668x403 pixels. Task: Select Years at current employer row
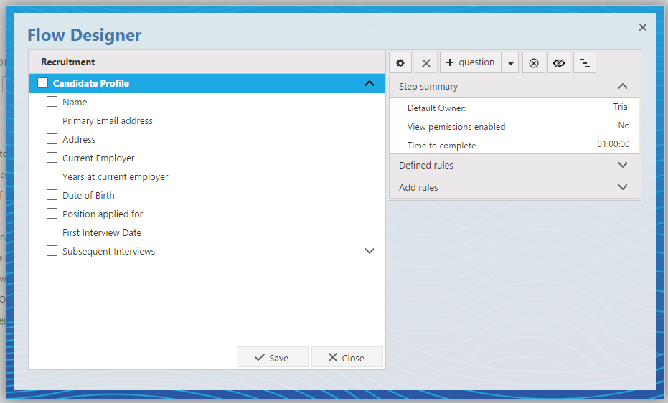pyautogui.click(x=207, y=176)
